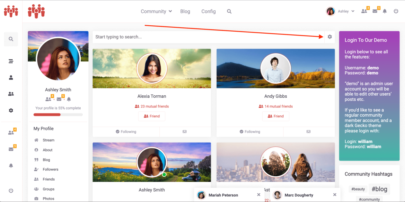Open large Ashley Smith avatar in profile widget

(x=58, y=59)
